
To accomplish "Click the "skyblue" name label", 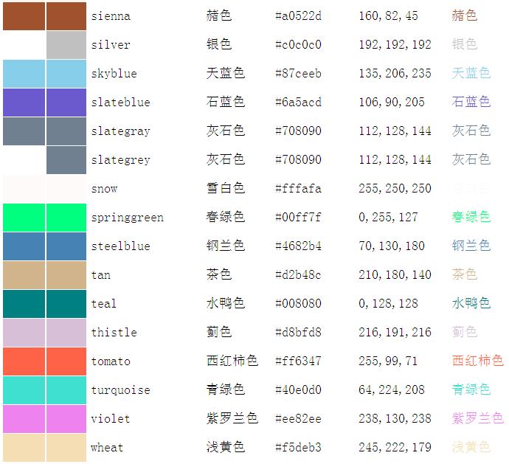I will tap(114, 74).
